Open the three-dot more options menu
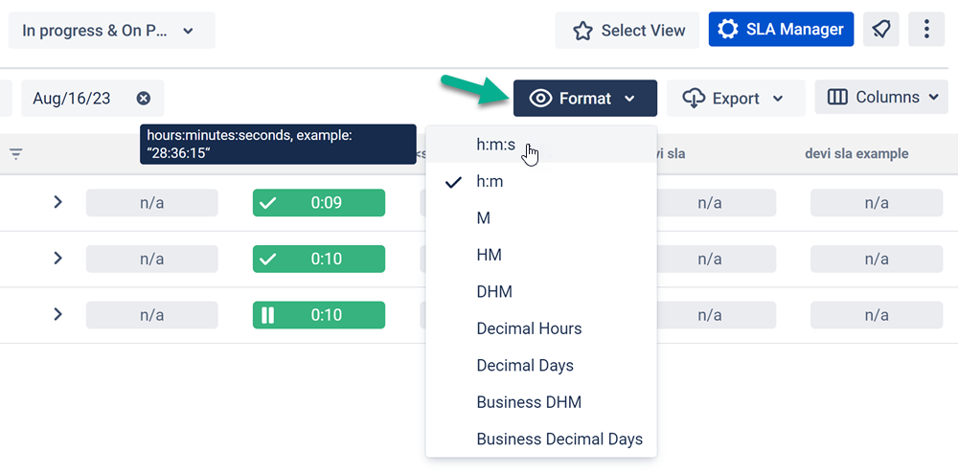Image resolution: width=958 pixels, height=474 pixels. (x=926, y=30)
